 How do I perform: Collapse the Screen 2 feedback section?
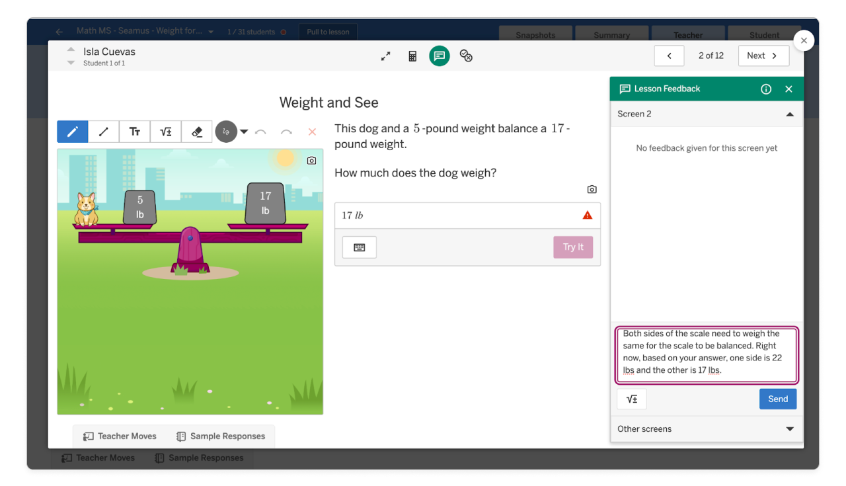tap(789, 114)
